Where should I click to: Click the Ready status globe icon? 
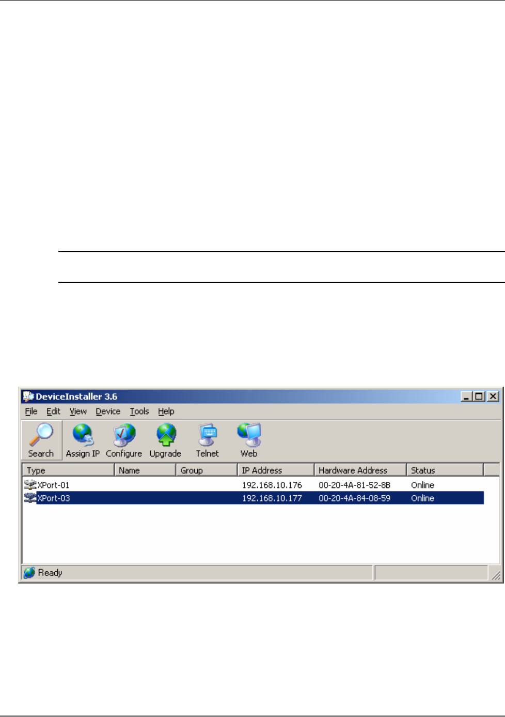29,572
